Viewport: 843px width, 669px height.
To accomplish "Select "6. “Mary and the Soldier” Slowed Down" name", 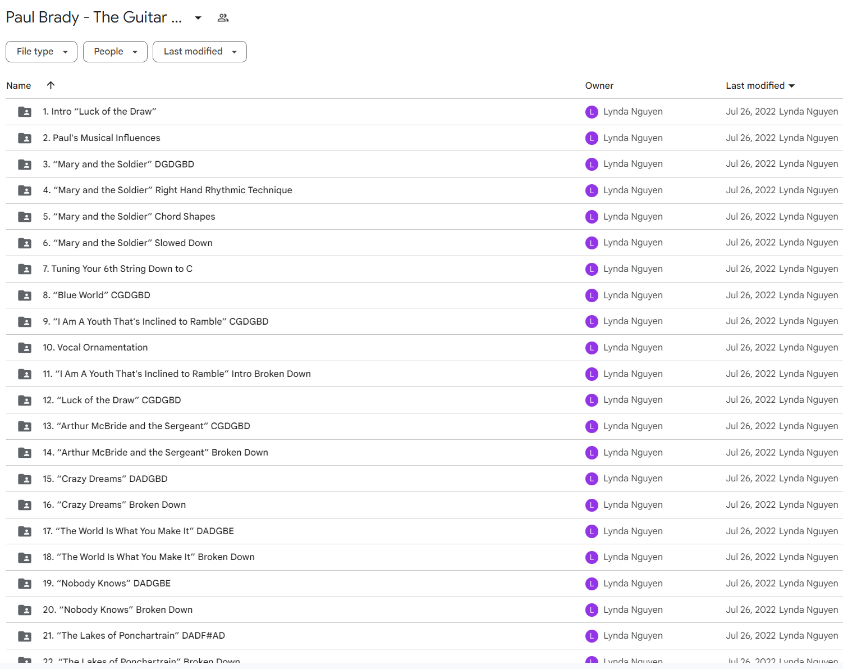I will pyautogui.click(x=127, y=243).
